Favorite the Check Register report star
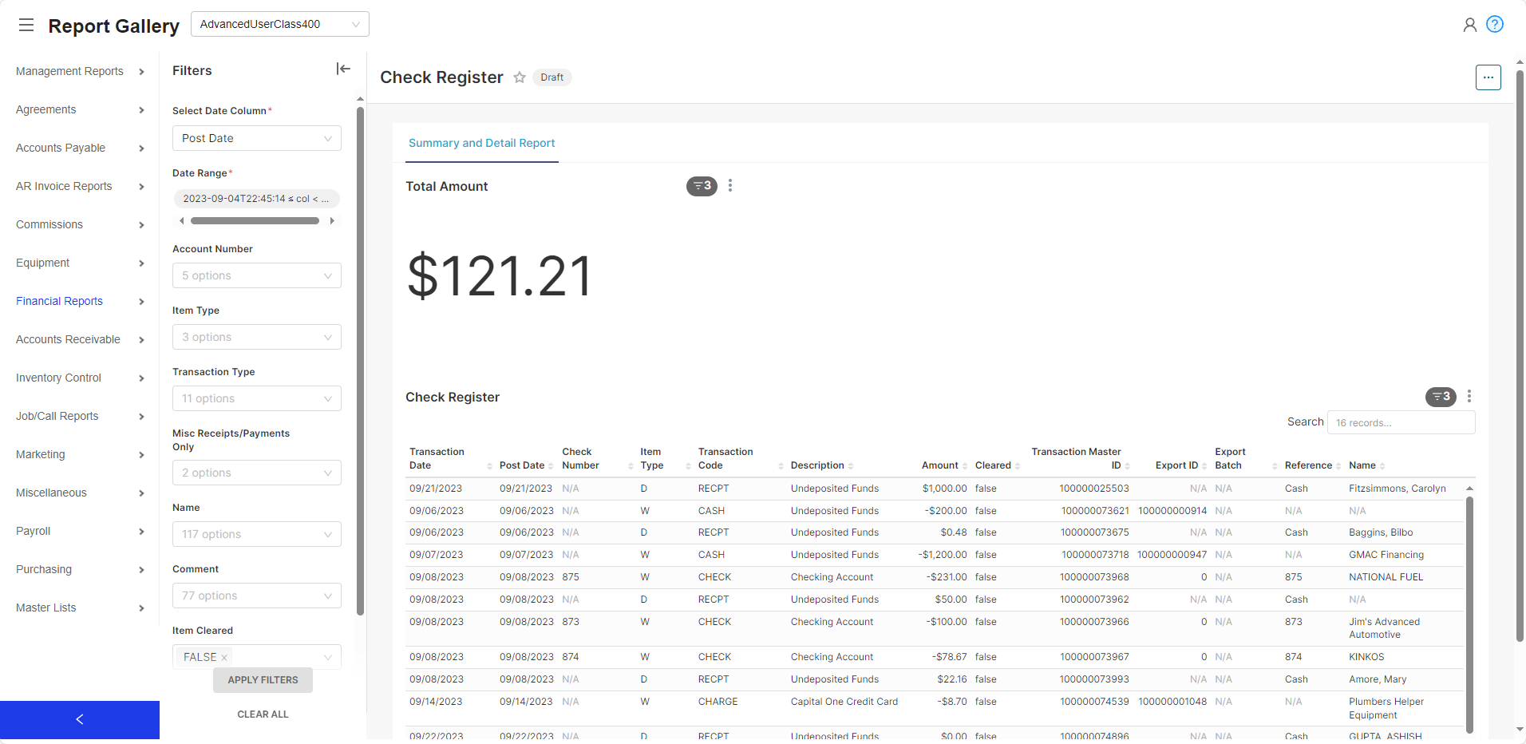 (x=520, y=77)
